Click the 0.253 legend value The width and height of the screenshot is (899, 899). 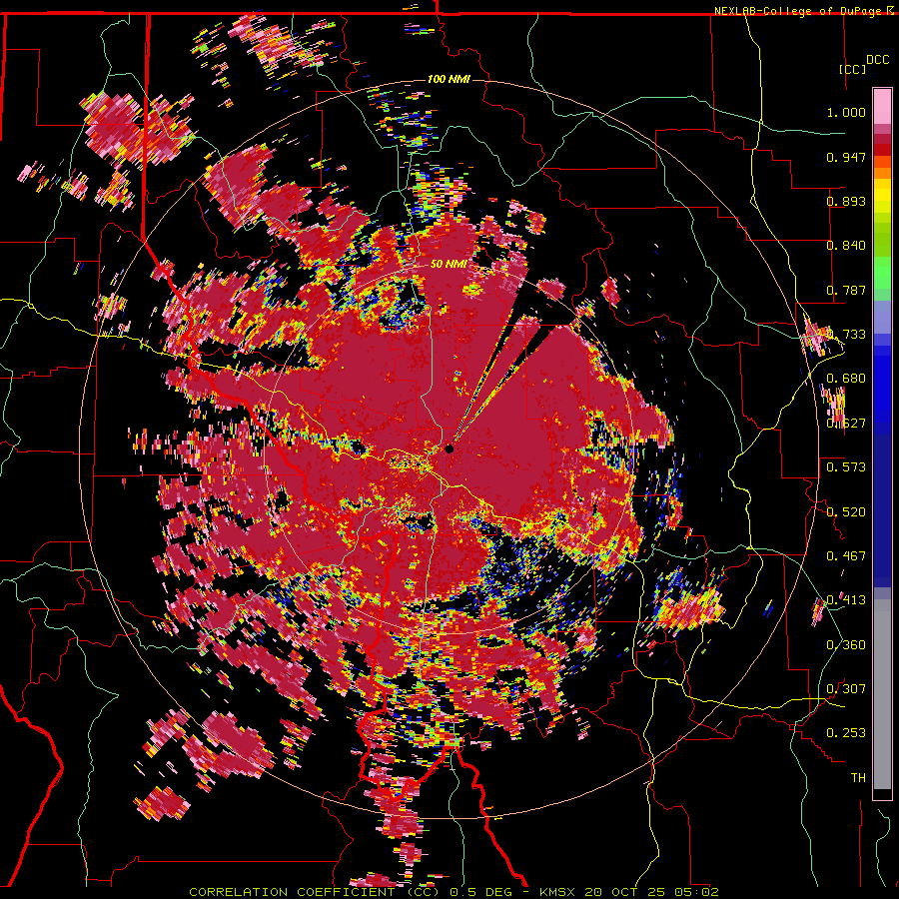(x=846, y=733)
